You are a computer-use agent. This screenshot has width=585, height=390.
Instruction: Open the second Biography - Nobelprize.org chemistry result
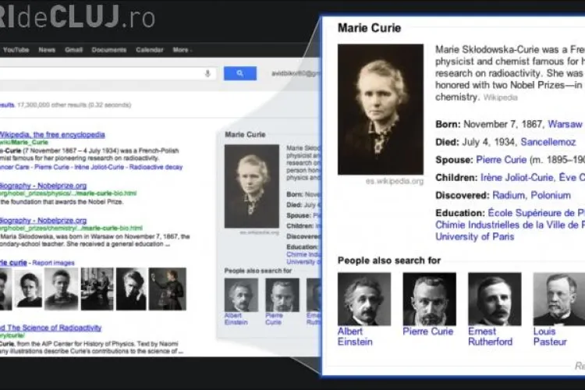43,220
